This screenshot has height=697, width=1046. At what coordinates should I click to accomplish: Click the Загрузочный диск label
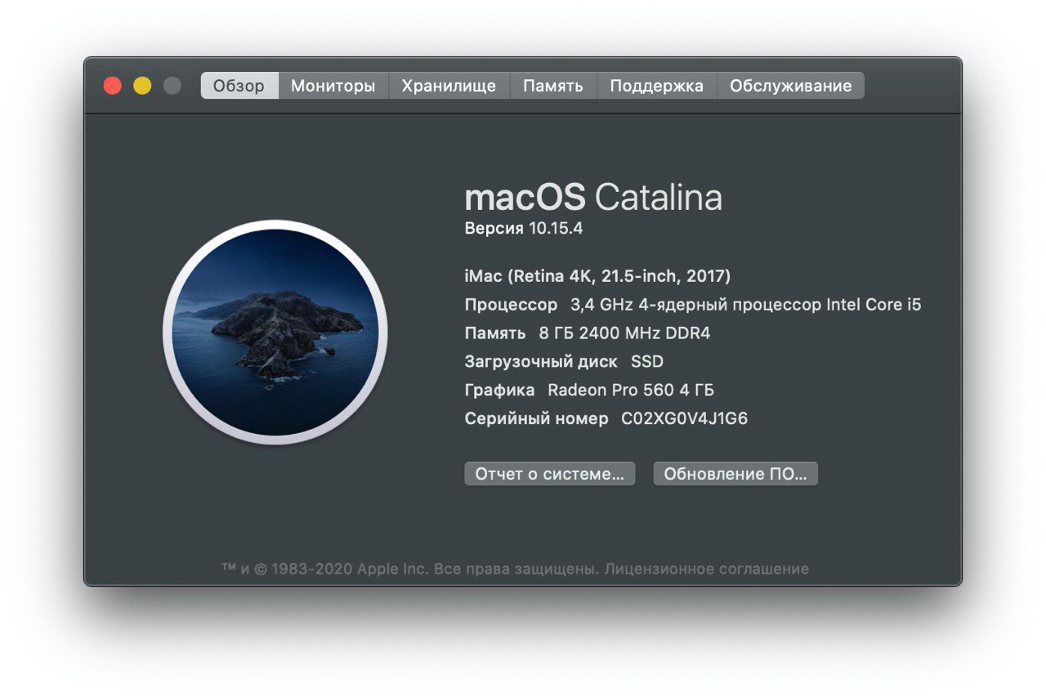click(541, 362)
